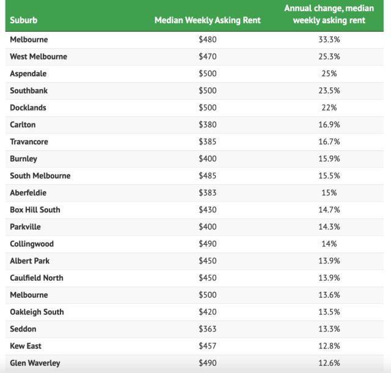Select the West Melbourne suburb cell
Viewport: 391px width, 373px height.
[x=38, y=57]
